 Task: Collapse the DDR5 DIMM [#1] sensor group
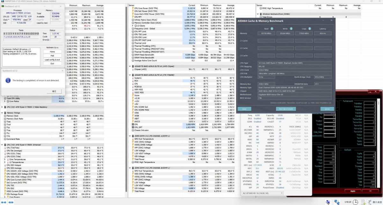coord(130,136)
